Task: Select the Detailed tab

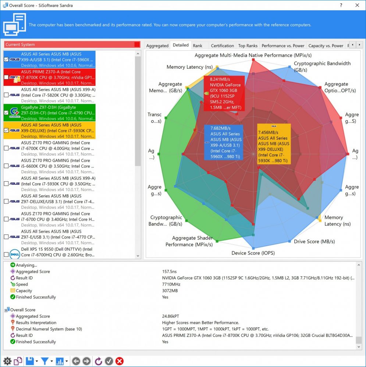Action: 181,45
